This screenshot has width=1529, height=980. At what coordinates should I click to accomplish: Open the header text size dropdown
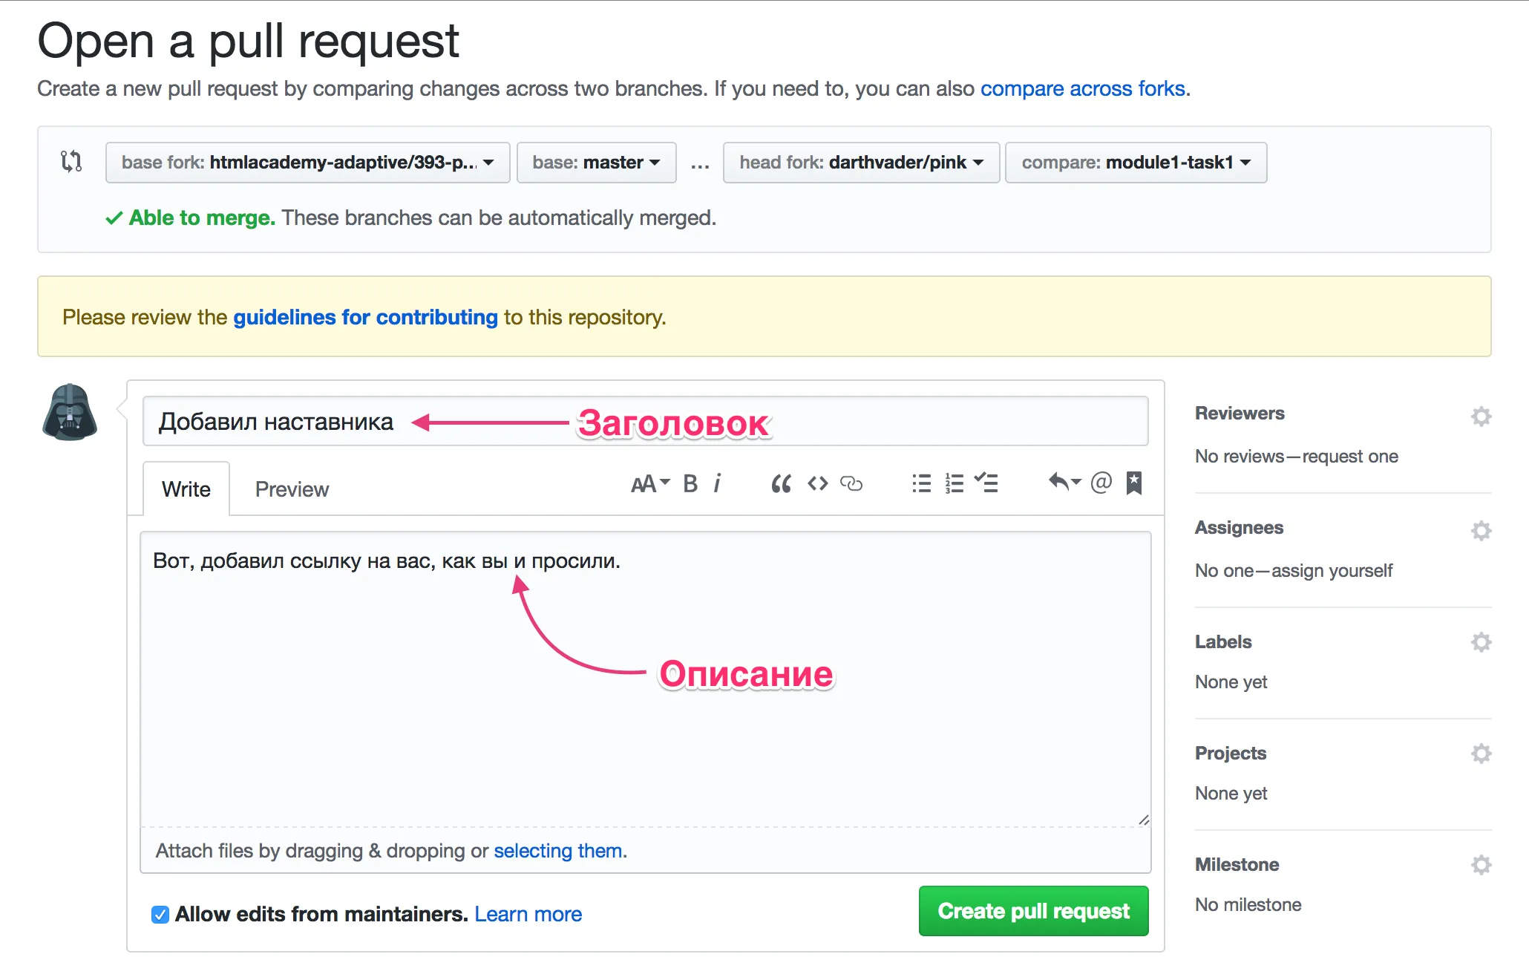[649, 484]
